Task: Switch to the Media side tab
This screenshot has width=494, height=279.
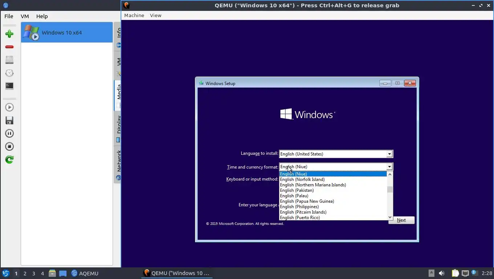Action: (x=118, y=95)
